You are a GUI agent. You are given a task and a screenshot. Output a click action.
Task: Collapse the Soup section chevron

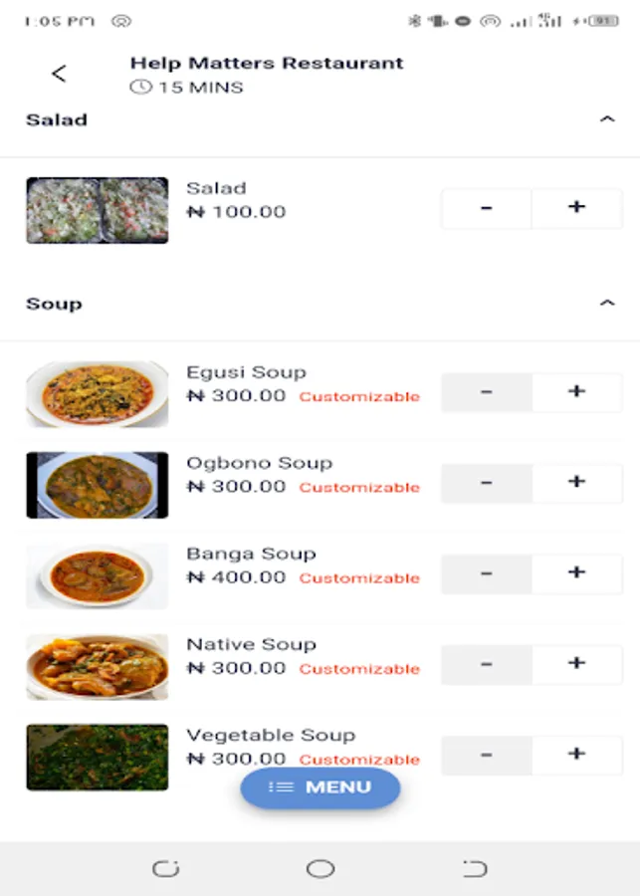pos(607,304)
